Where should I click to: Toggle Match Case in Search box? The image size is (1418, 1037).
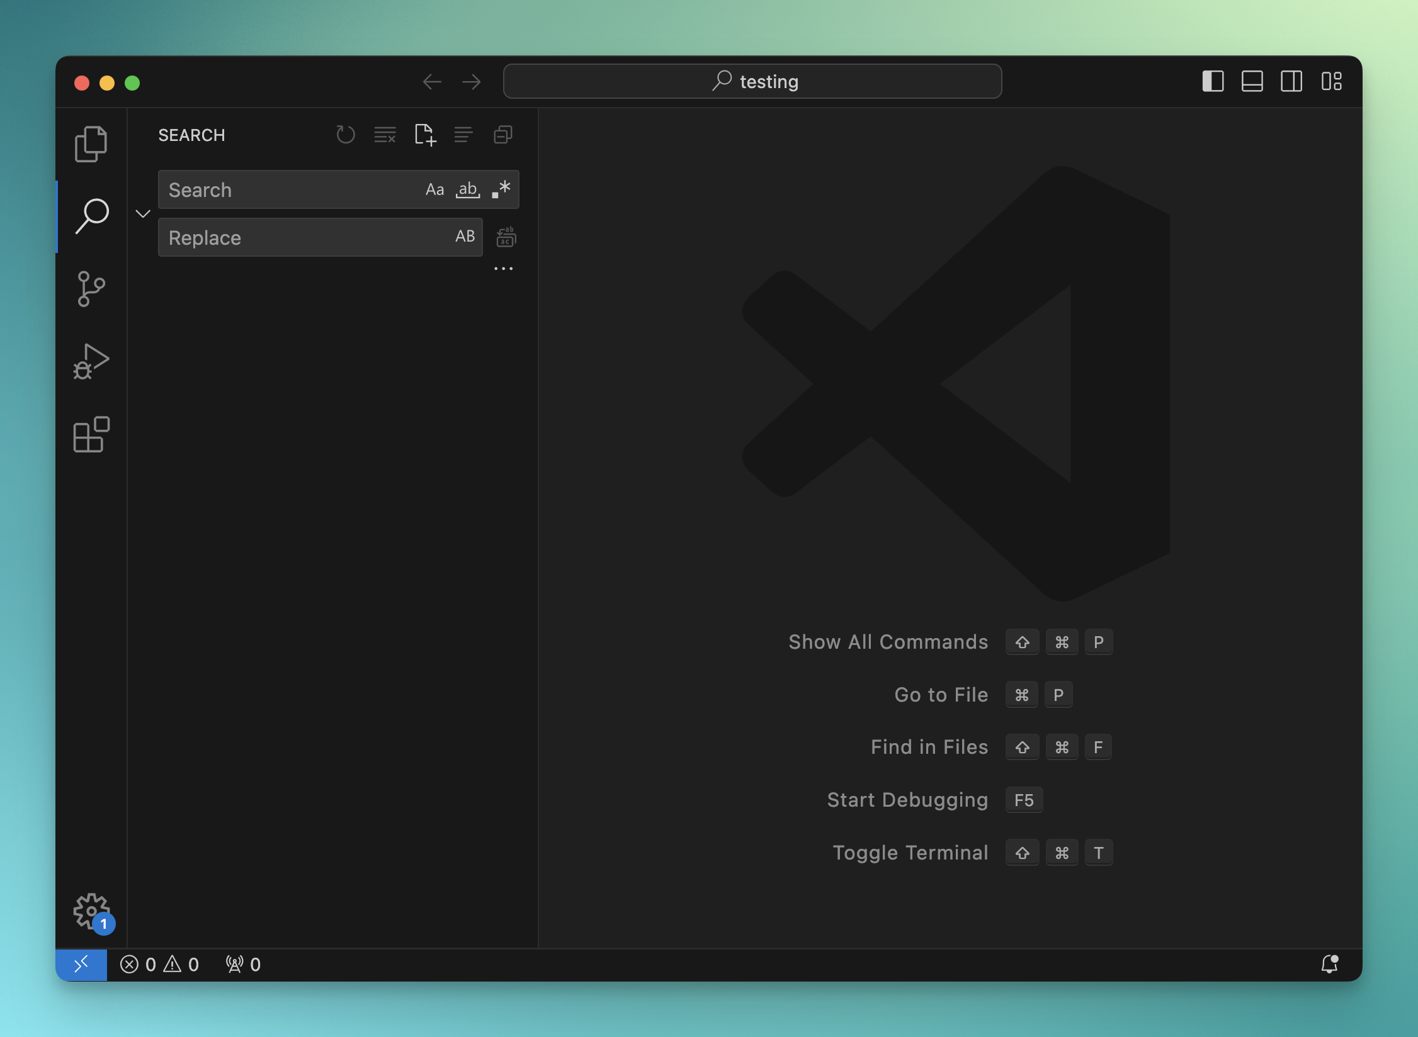pyautogui.click(x=434, y=189)
